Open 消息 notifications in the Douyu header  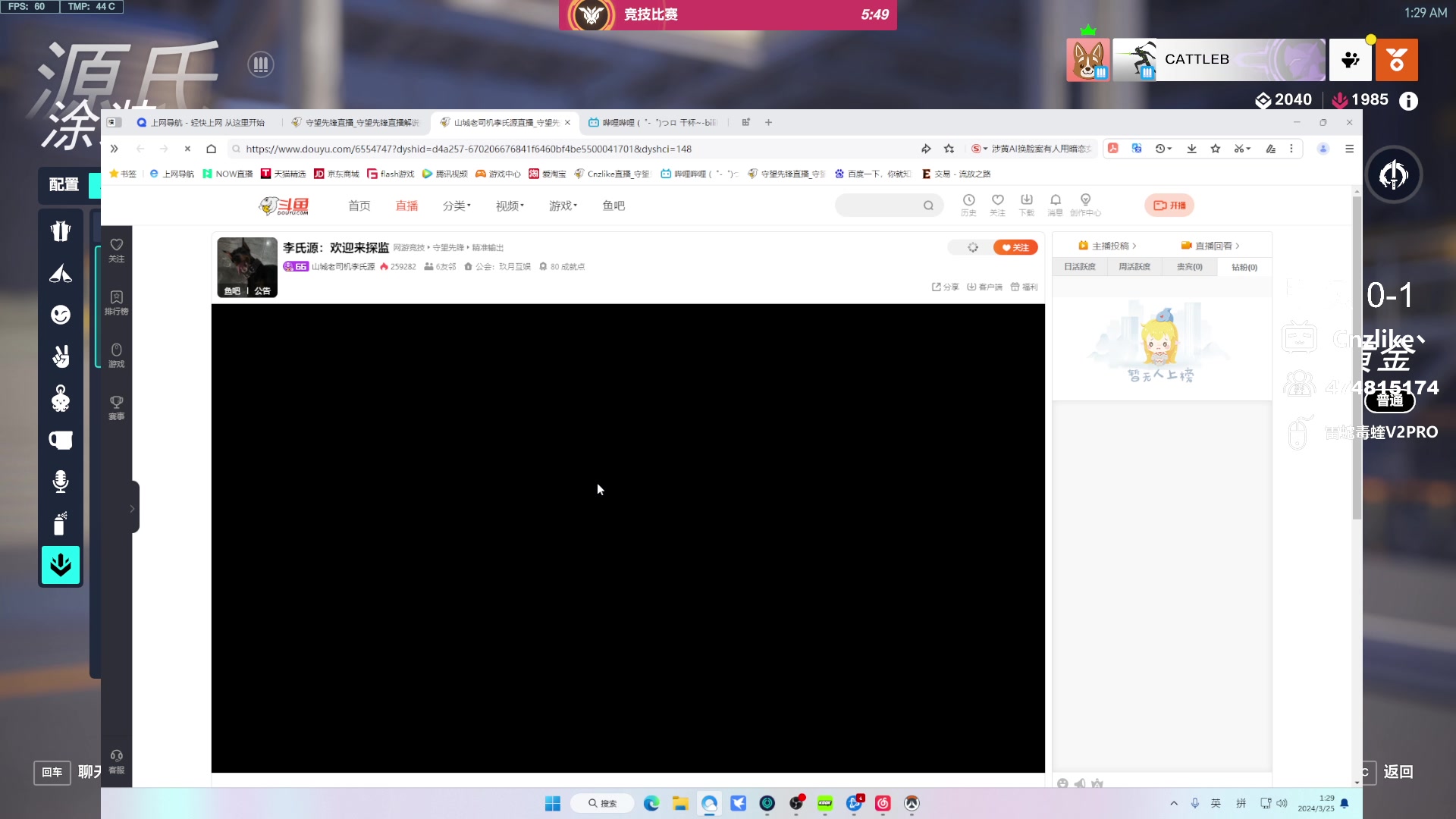[x=1055, y=205]
